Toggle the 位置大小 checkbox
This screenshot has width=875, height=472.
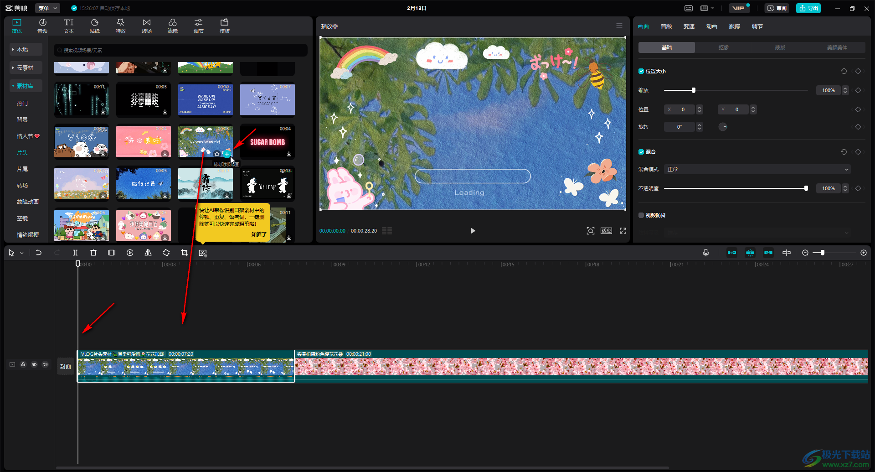(641, 71)
